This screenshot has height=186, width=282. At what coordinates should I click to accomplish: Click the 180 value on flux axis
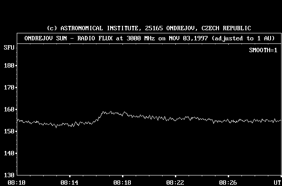tap(8, 66)
